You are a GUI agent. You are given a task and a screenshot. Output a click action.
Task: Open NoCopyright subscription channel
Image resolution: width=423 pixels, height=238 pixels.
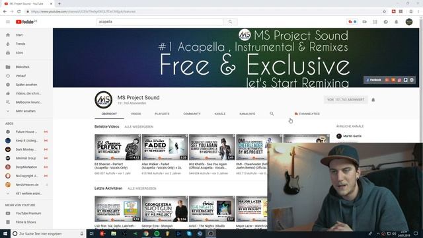point(26,176)
